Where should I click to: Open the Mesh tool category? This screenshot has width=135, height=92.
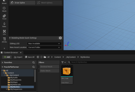click(4, 9)
